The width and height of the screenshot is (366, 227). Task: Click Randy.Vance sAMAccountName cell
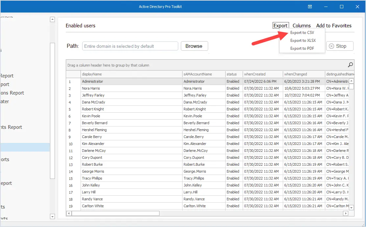tap(204, 199)
